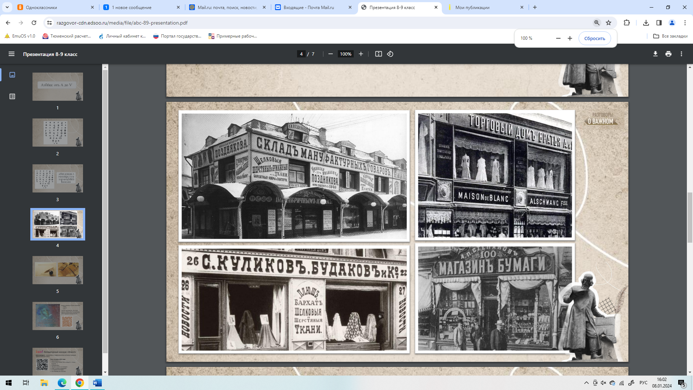This screenshot has width=693, height=390.
Task: Click the 100% zoom level field
Action: pyautogui.click(x=345, y=54)
